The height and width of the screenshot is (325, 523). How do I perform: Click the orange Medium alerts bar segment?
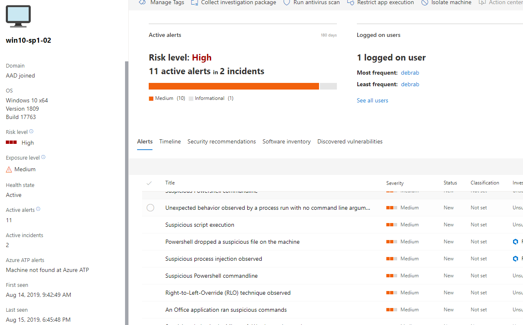point(233,86)
